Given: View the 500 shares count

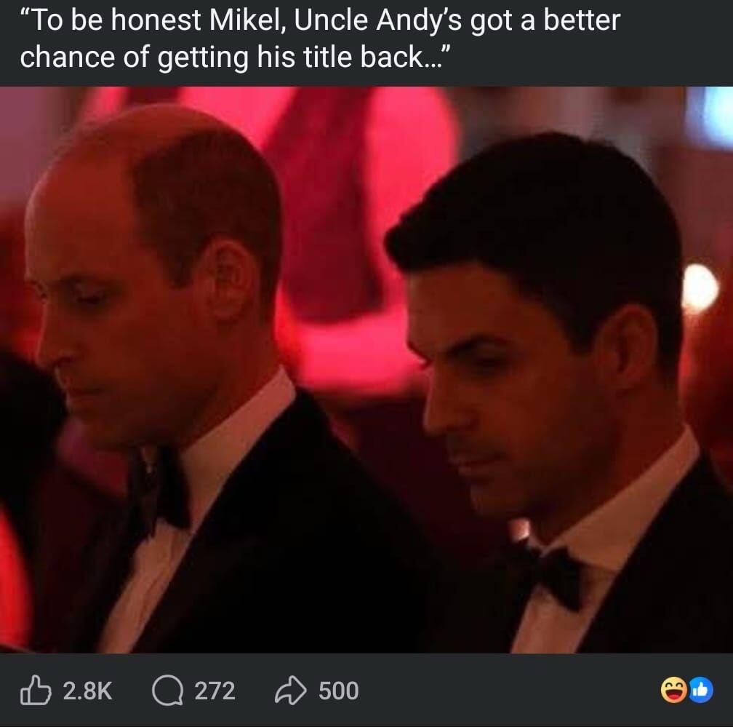Looking at the screenshot, I should (x=338, y=690).
